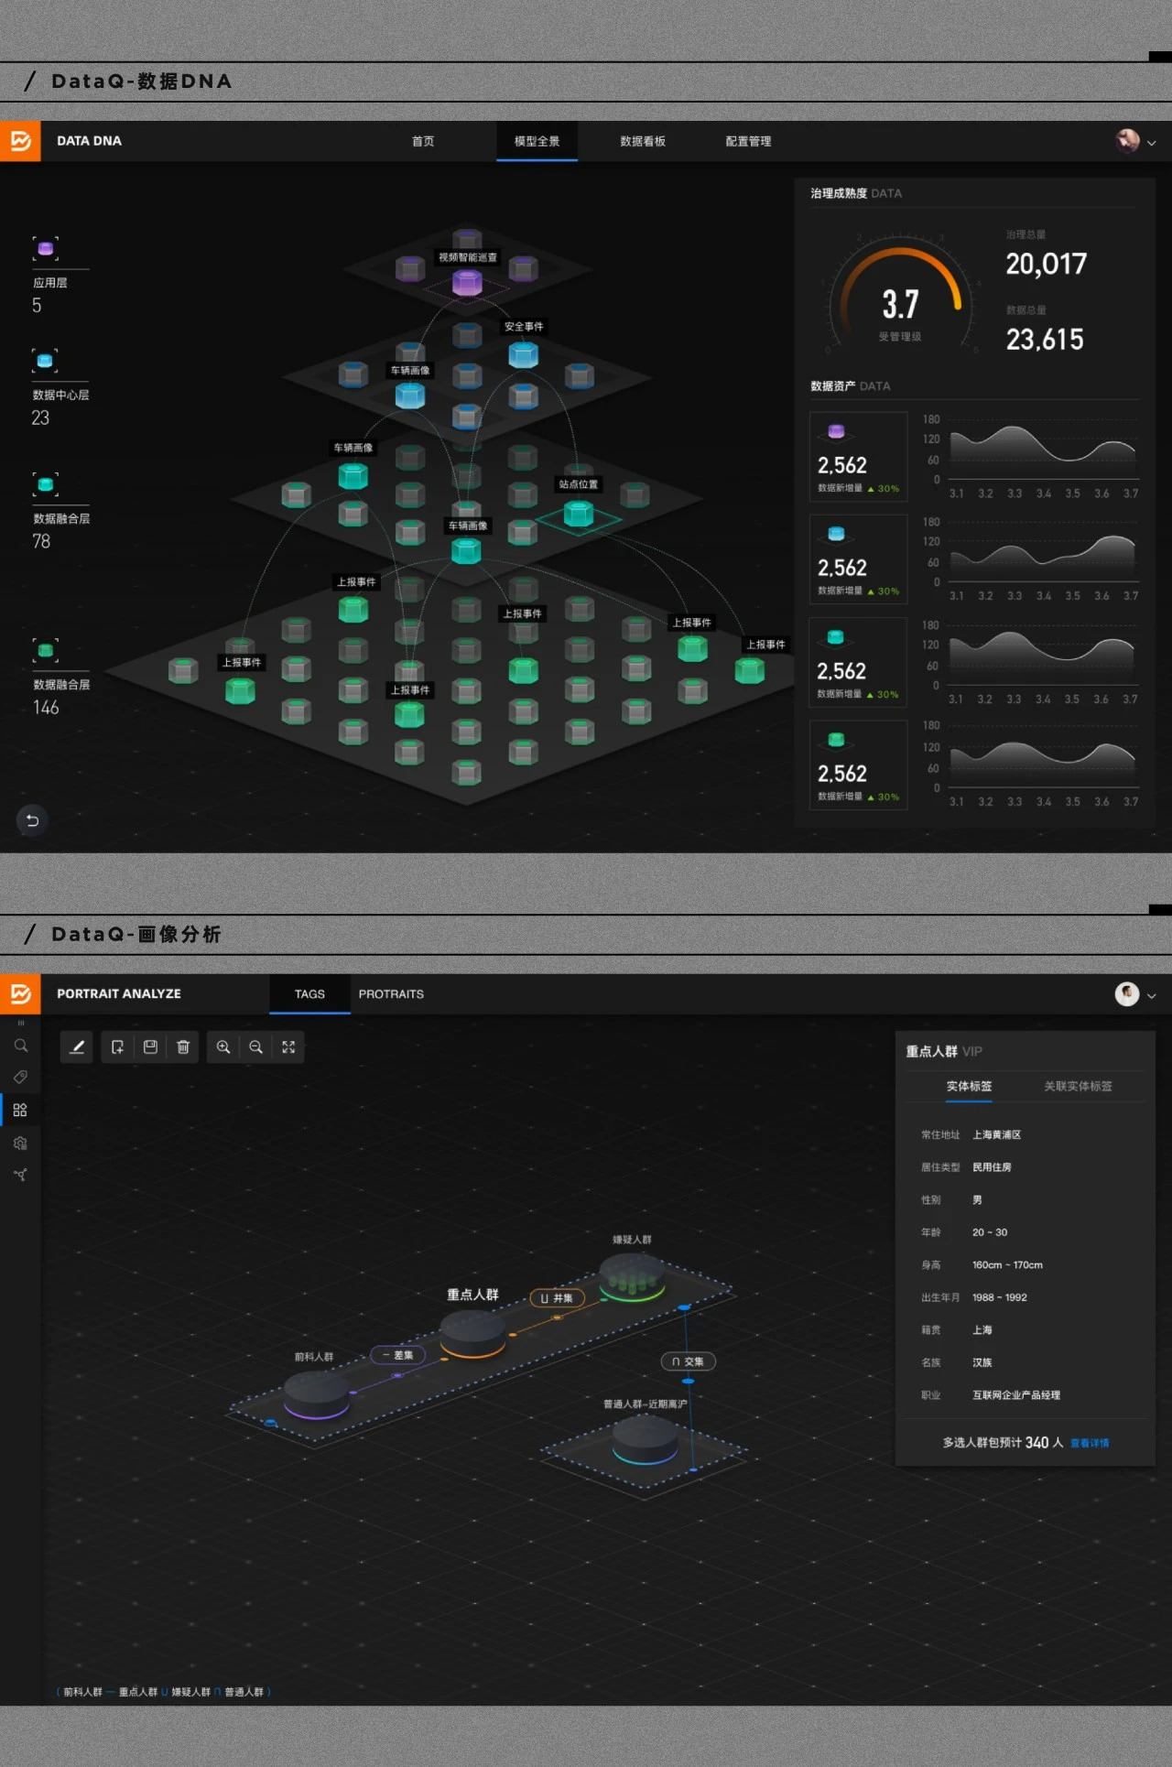Switch to the 关联实体标签 tab
This screenshot has width=1172, height=1767.
pos(1078,1087)
